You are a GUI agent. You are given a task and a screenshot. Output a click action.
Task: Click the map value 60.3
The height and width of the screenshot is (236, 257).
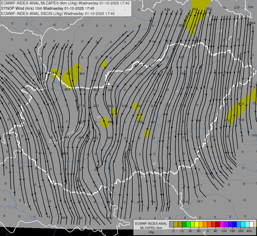[x=82, y=90]
